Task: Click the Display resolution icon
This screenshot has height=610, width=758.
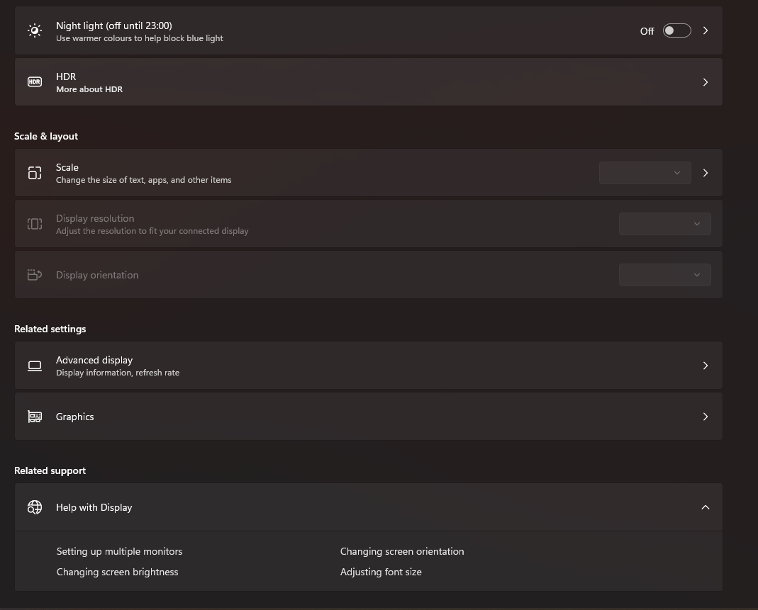Action: 35,224
